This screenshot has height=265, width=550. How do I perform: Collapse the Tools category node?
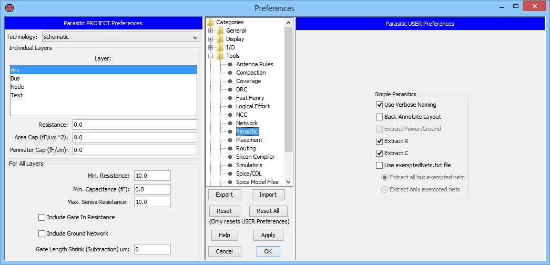(210, 56)
